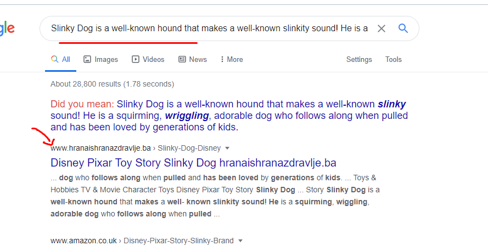Open search Settings
The height and width of the screenshot is (246, 488).
tap(359, 60)
